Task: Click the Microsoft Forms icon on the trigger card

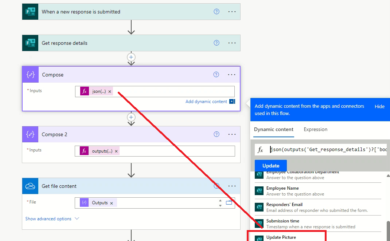Action: click(x=30, y=11)
